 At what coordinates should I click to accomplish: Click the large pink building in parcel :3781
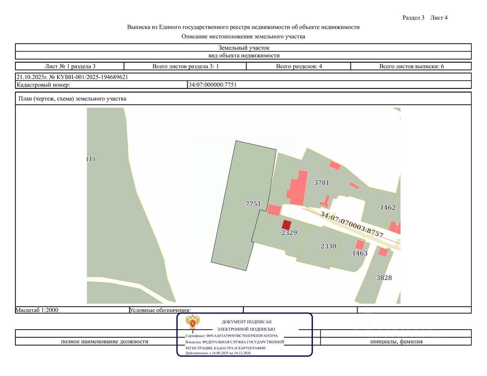[297, 188]
